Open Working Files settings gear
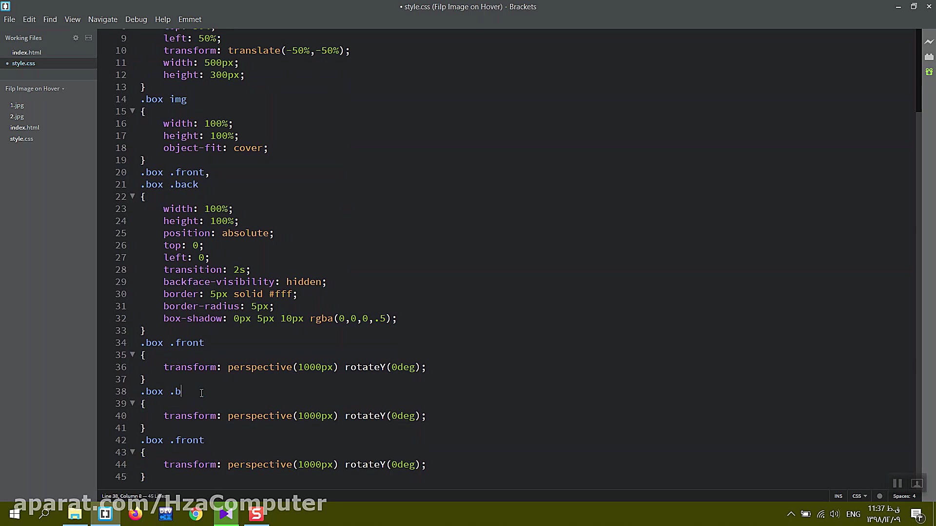This screenshot has height=526, width=936. 76,38
